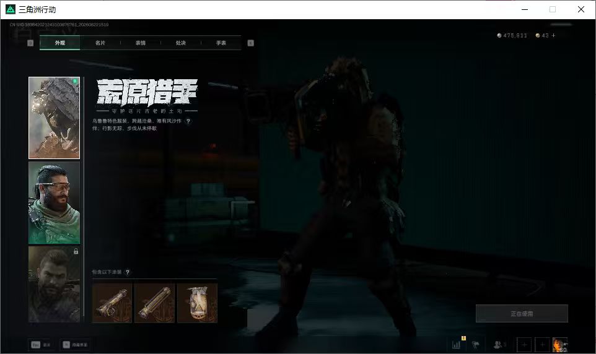
Task: Click the help icon next to 包含以下涂装
Action: click(128, 272)
